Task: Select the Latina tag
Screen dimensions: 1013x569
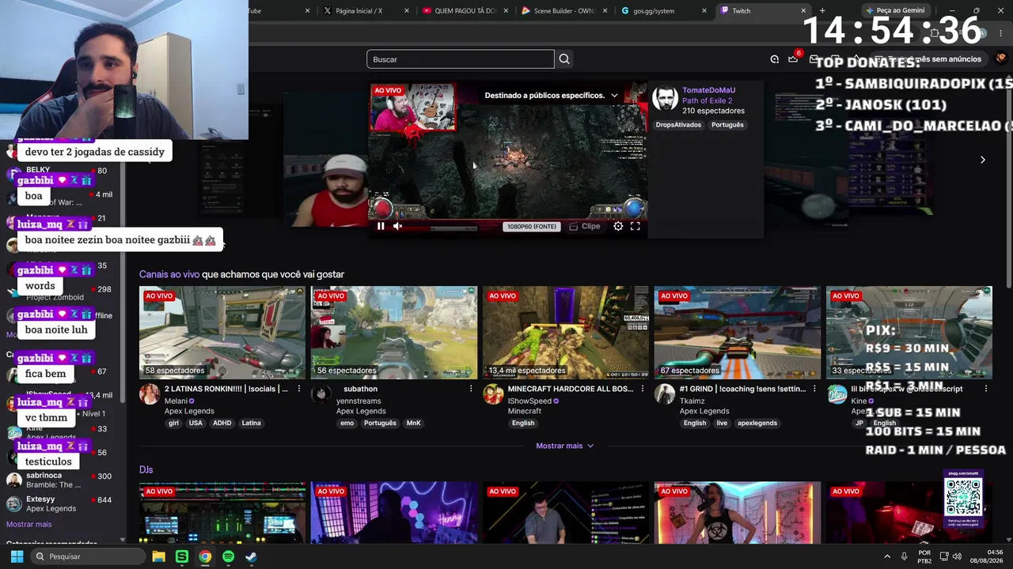Action: [251, 423]
